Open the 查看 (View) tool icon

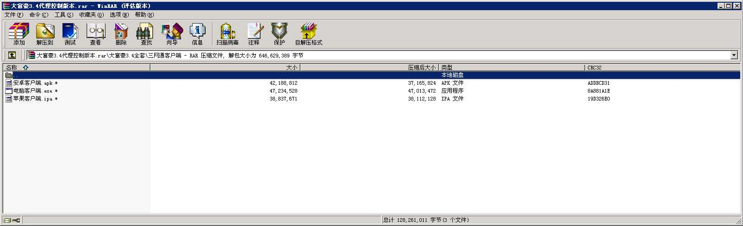pos(96,34)
